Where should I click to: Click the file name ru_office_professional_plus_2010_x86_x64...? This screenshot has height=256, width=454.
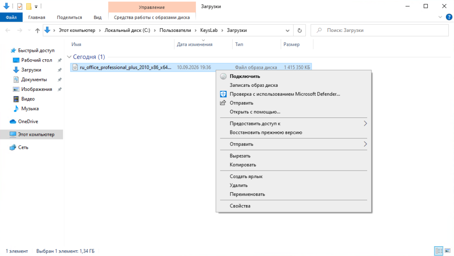pos(125,67)
